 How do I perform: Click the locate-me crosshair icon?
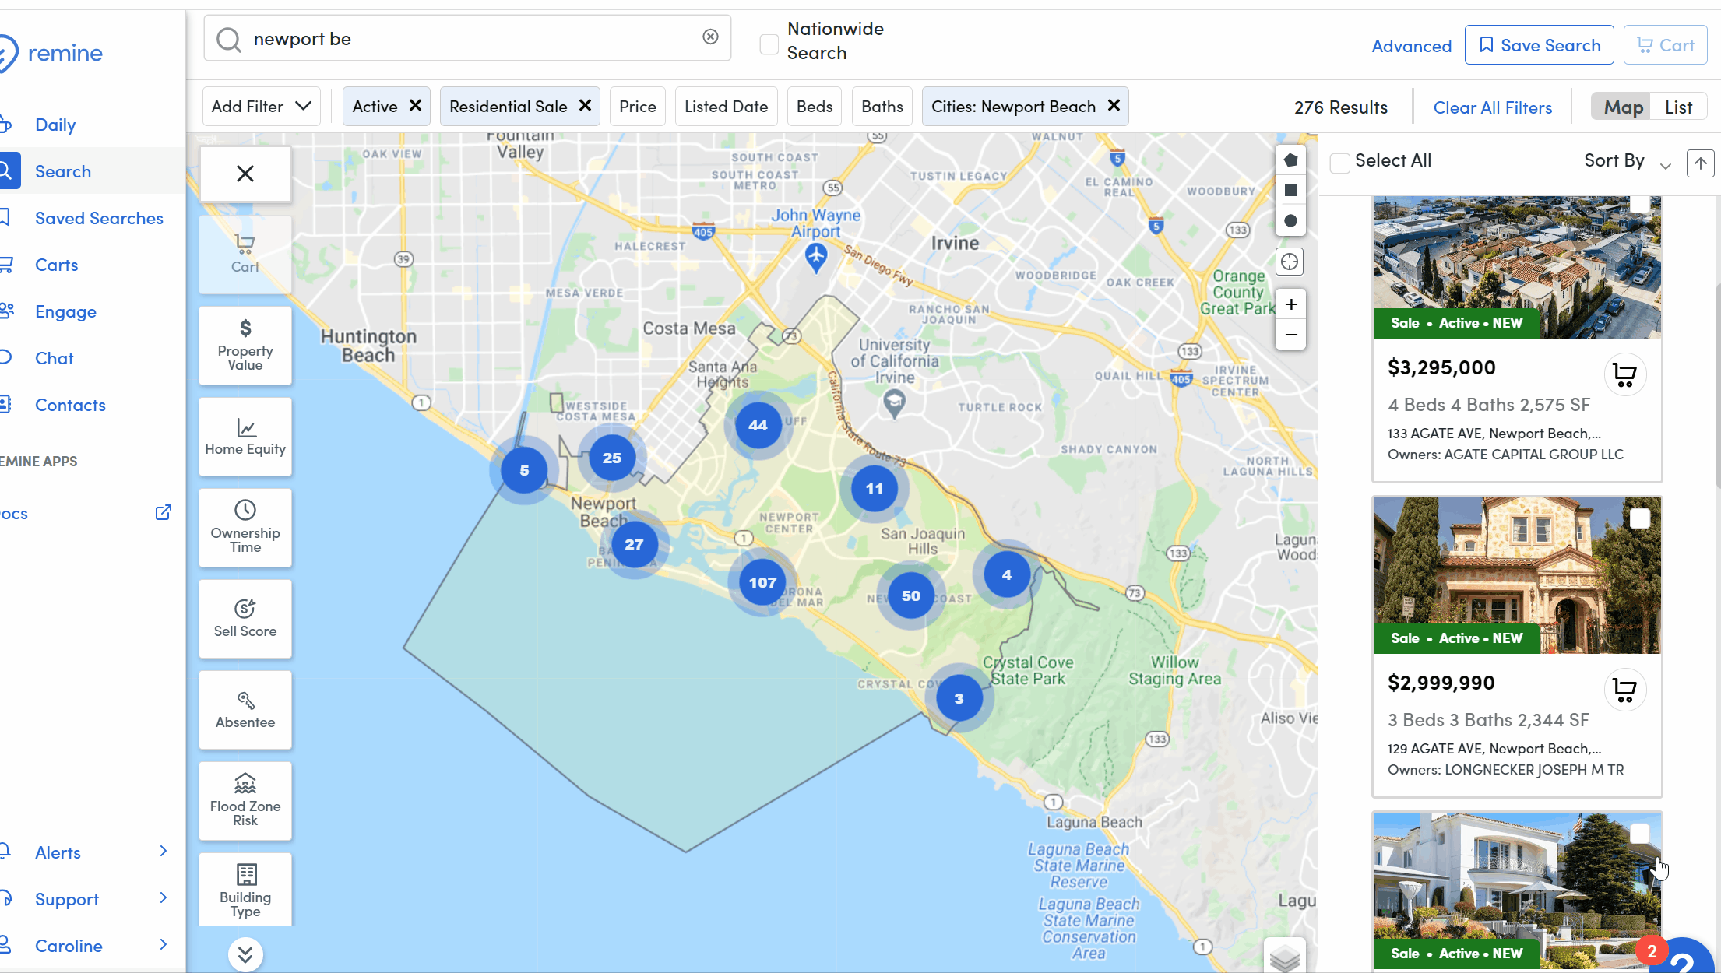coord(1290,262)
